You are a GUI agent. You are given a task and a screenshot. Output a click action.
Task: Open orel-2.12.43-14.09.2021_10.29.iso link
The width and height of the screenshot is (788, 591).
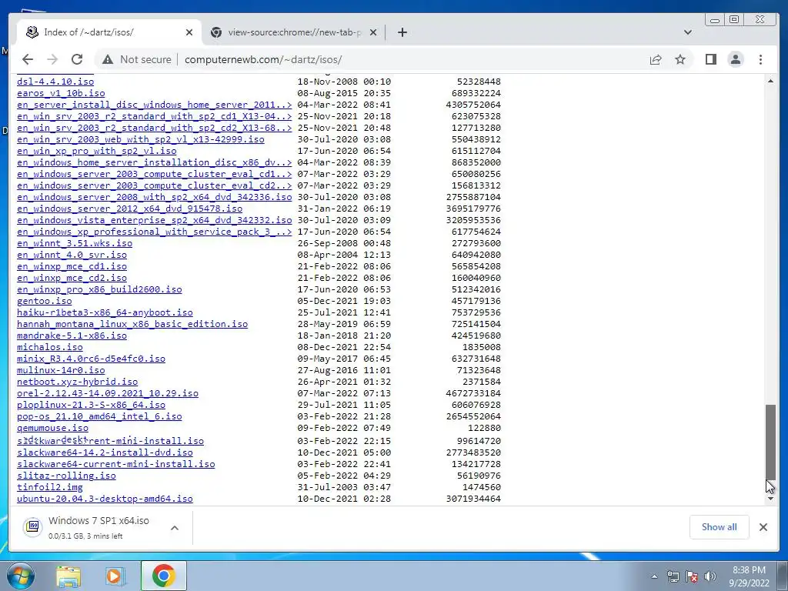[108, 393]
